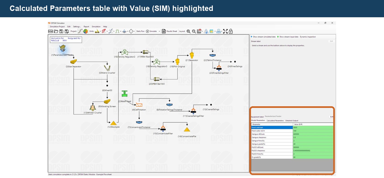
Task: Select the CellFlotation unit icon
Action: pos(139,105)
